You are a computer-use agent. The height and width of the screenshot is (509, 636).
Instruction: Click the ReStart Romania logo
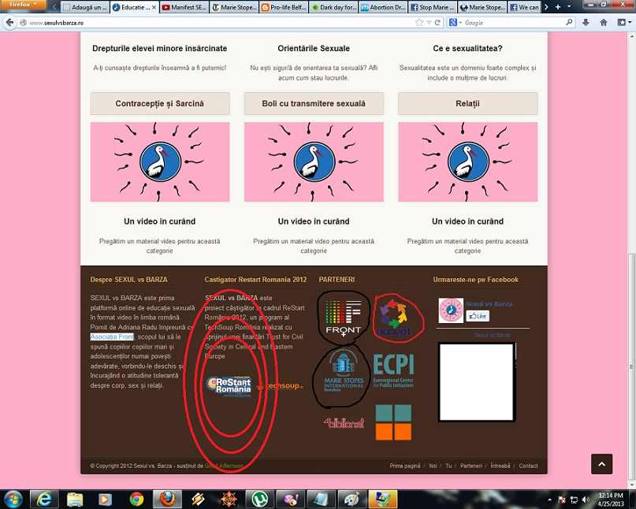tap(229, 385)
